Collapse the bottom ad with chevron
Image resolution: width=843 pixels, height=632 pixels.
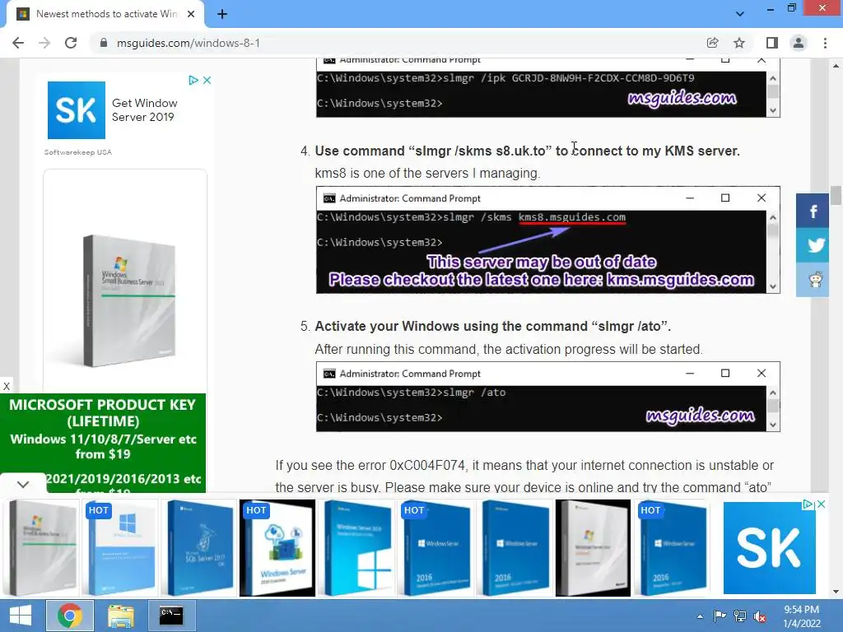point(22,484)
